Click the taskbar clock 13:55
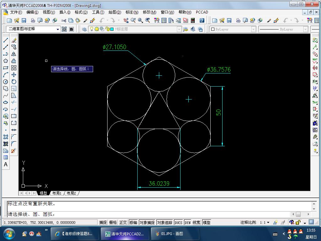This screenshot has height=241, width=321. [311, 230]
